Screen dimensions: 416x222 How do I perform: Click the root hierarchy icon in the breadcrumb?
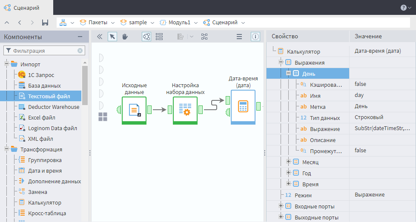click(x=63, y=23)
